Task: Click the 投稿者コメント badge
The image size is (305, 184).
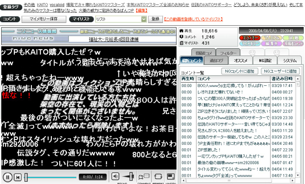Action: (x=293, y=43)
